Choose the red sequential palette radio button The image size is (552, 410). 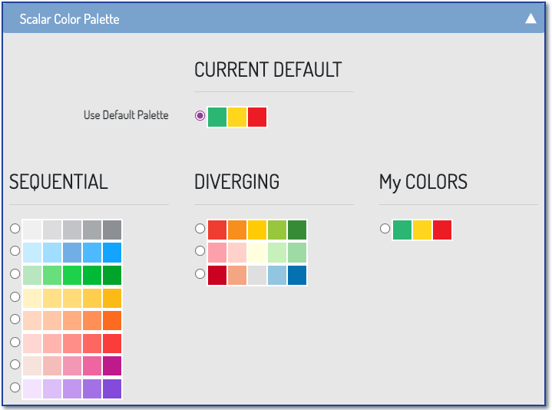15,342
